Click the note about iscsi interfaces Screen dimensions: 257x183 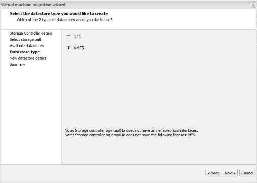pos(131,130)
